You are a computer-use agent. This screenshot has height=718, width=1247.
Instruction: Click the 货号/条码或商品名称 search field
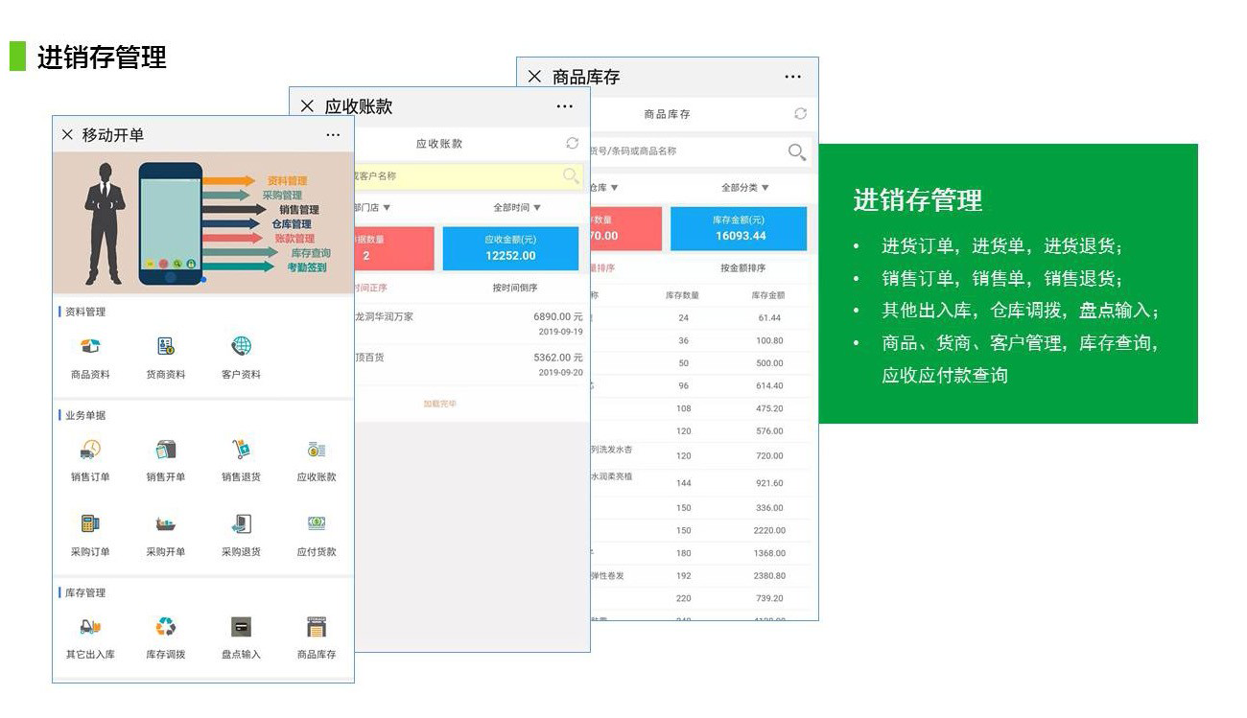click(700, 151)
